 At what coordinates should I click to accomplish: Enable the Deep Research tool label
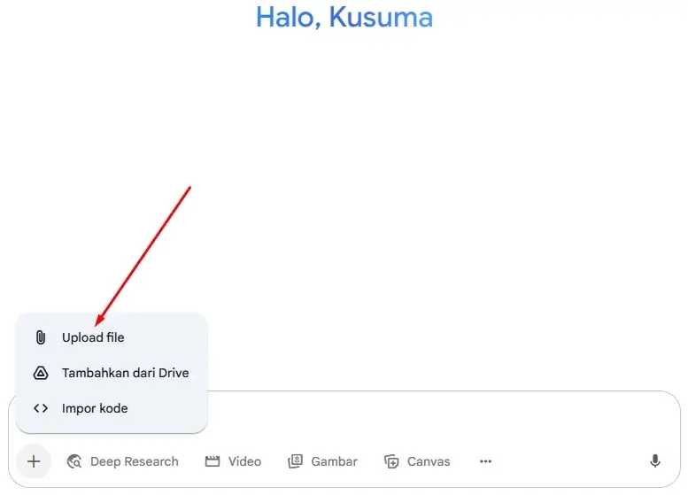(x=135, y=461)
